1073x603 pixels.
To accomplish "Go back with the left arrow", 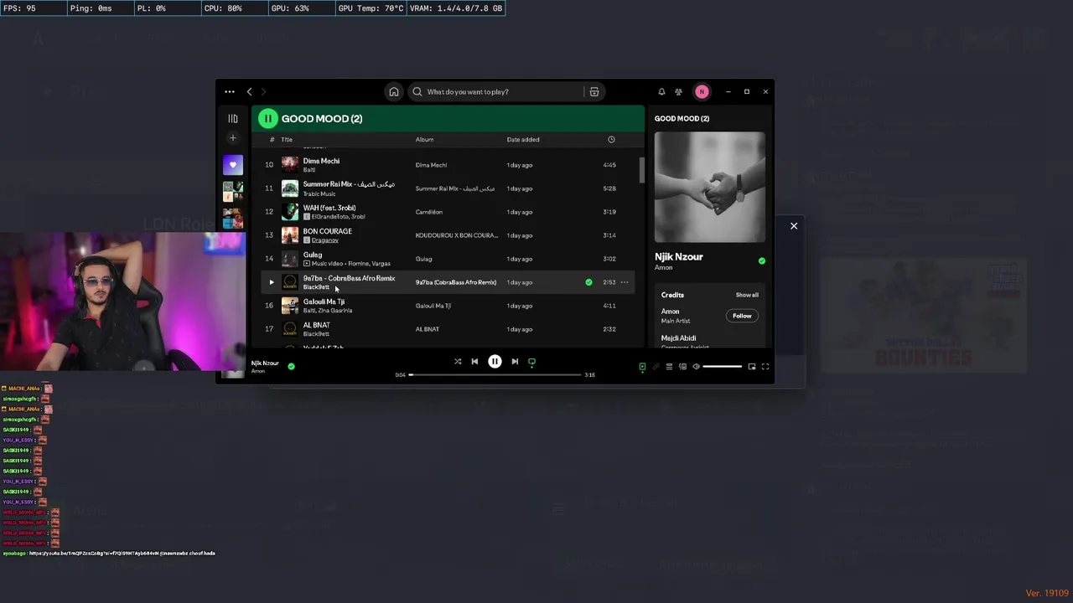I will coord(249,92).
